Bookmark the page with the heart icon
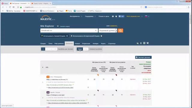192x108 pixels. click(x=141, y=7)
